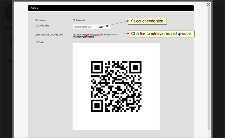Open the 'Please Select a Size' dropdown
The image size is (225, 138).
tap(91, 27)
